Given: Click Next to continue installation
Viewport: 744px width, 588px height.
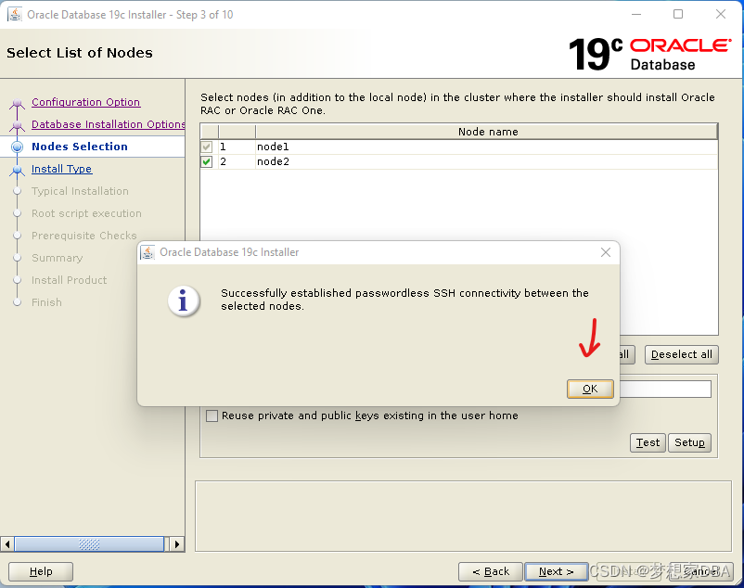Looking at the screenshot, I should click(x=556, y=571).
